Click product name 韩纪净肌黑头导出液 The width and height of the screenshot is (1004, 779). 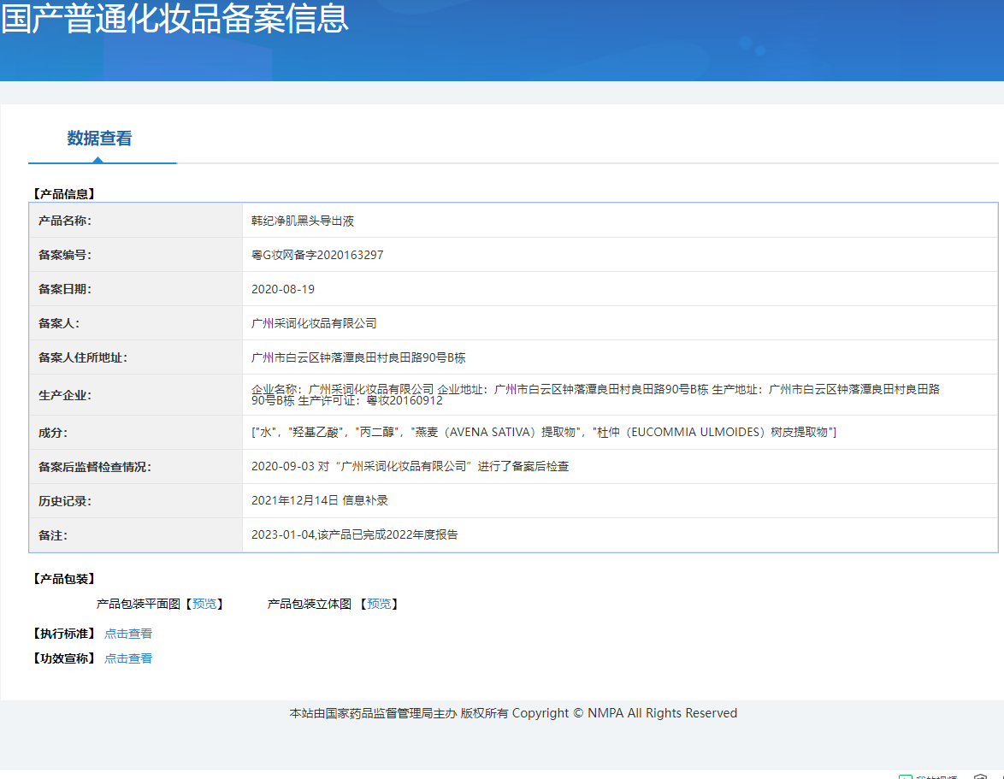click(x=303, y=221)
